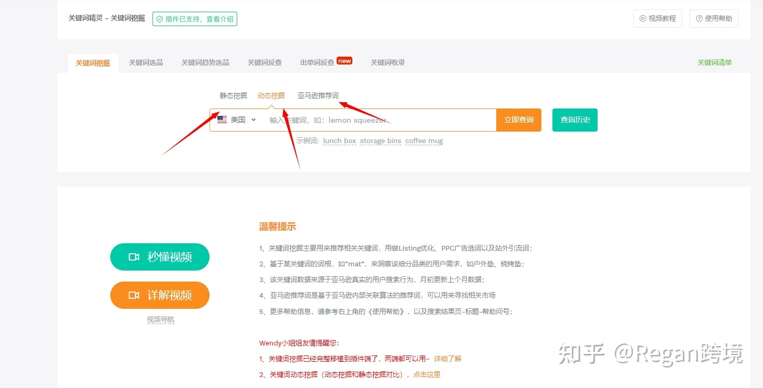Screen dimensions: 763x388
Task: Switch to the 关键词反查 tab
Action: (x=264, y=62)
